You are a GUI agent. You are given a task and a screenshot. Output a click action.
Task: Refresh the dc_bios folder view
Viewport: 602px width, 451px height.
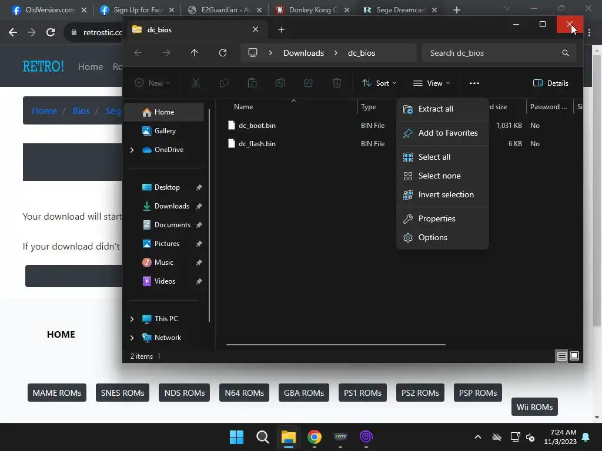[223, 52]
